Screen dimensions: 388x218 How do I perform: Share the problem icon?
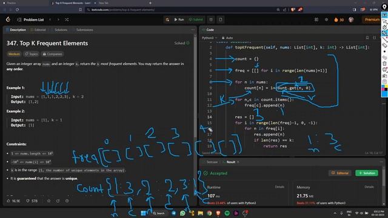pos(58,200)
